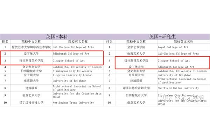Click 院校英文名称 header in 研究生 table

point(183,42)
